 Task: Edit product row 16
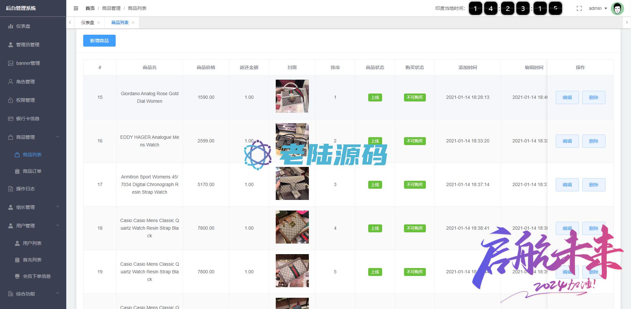(567, 141)
